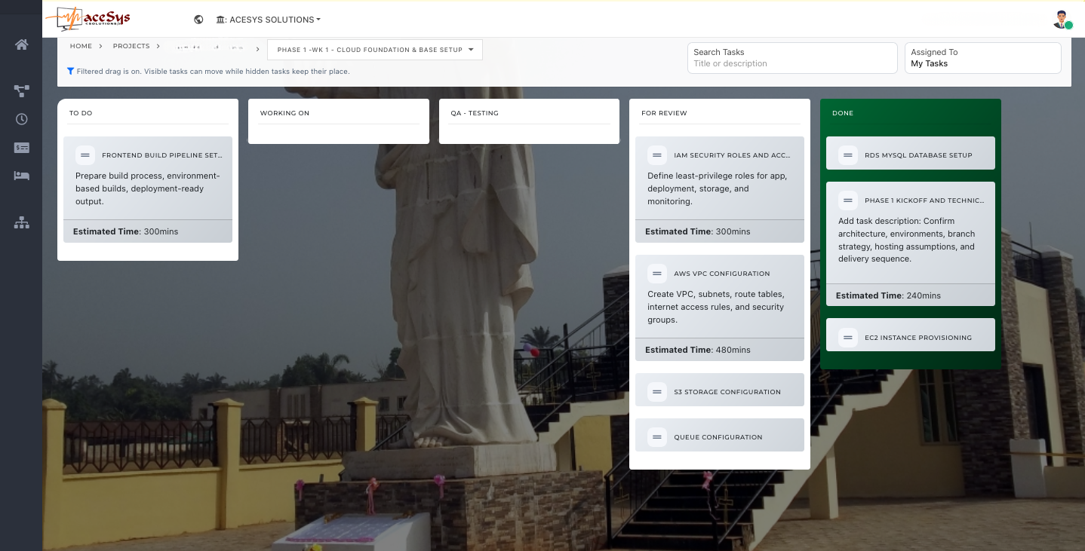Select the Projects workflow icon in the sidebar

(21, 90)
